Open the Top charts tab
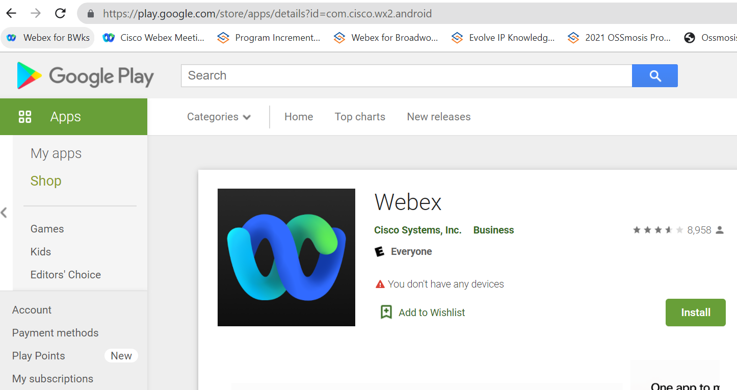This screenshot has width=737, height=390. coord(360,117)
